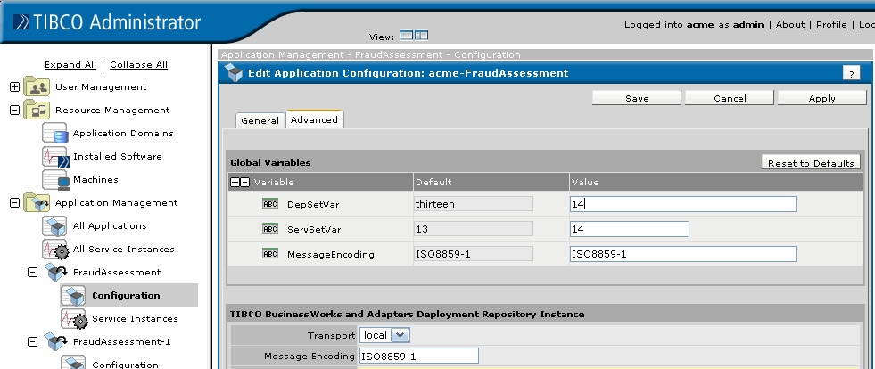
Task: Click the FraudAssessment-1 Configuration icon
Action: click(x=74, y=362)
